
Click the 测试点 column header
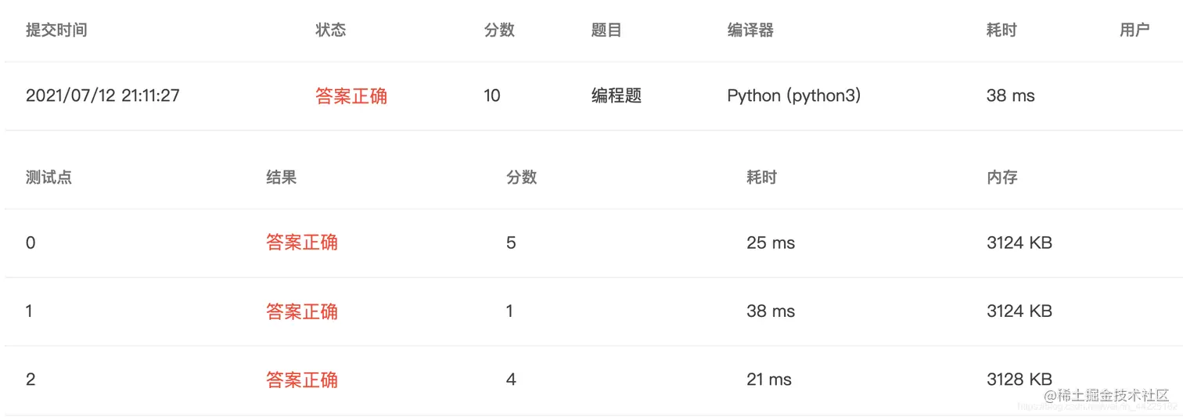(x=49, y=178)
